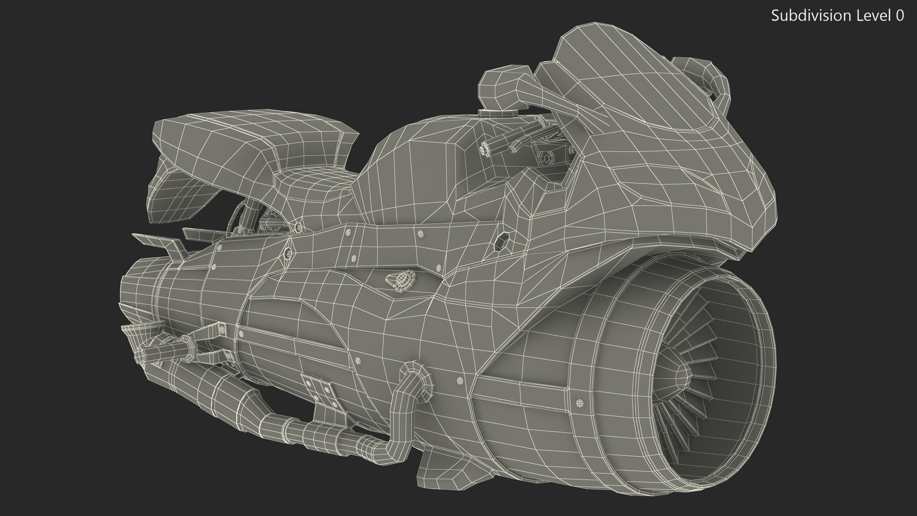917x516 pixels.
Task: Select the rectangular bracket plate under engine
Action: [319, 389]
